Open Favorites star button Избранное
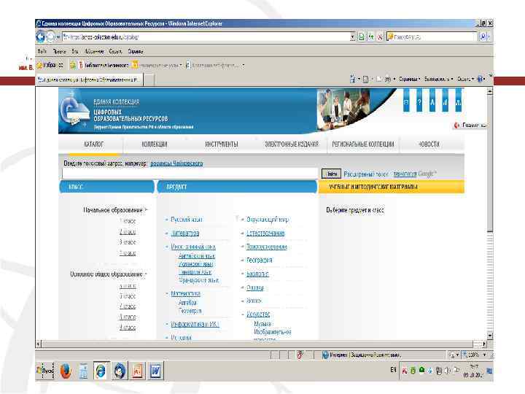525x394 pixels. [50, 65]
